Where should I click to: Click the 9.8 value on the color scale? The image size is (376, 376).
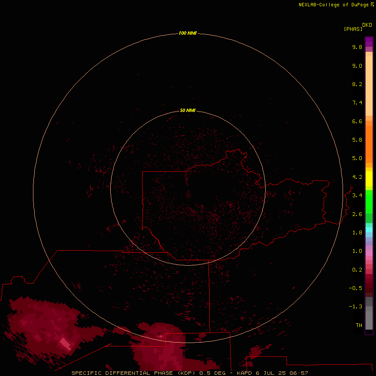point(357,47)
